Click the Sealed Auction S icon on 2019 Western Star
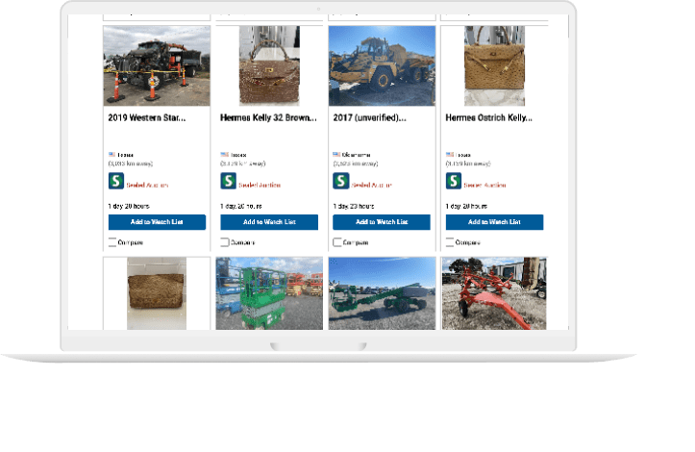Viewport: 695px width, 452px height. click(x=116, y=181)
